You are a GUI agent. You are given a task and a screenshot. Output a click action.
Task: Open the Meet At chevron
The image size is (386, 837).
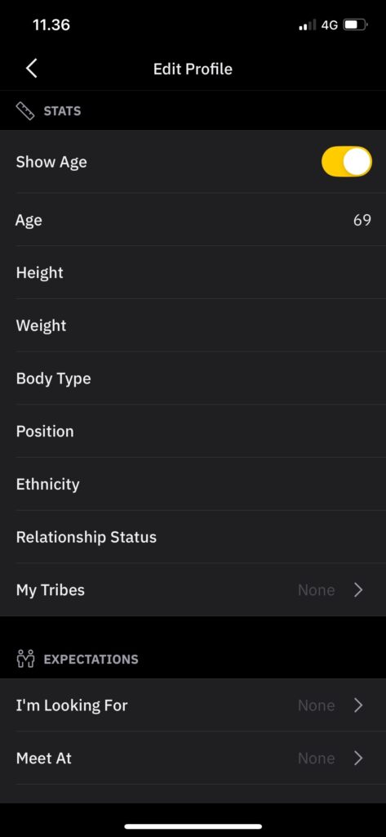click(358, 758)
